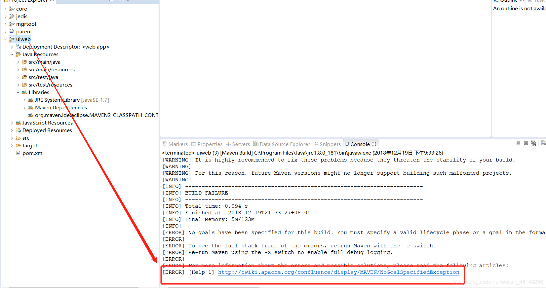The height and width of the screenshot is (288, 546).
Task: Switch to the Markers tab
Action: [x=175, y=144]
